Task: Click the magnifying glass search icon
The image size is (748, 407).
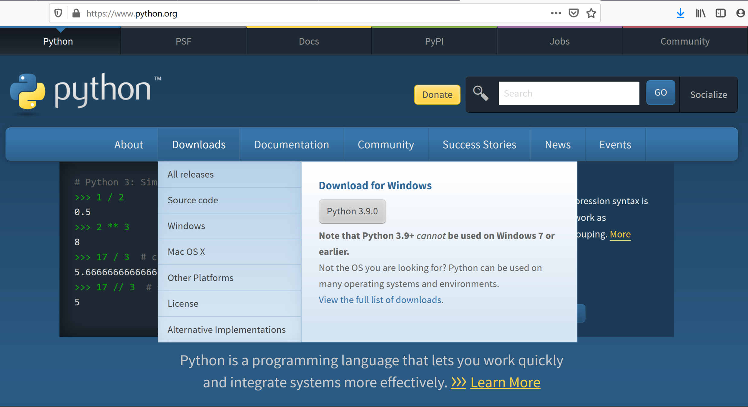Action: click(480, 93)
